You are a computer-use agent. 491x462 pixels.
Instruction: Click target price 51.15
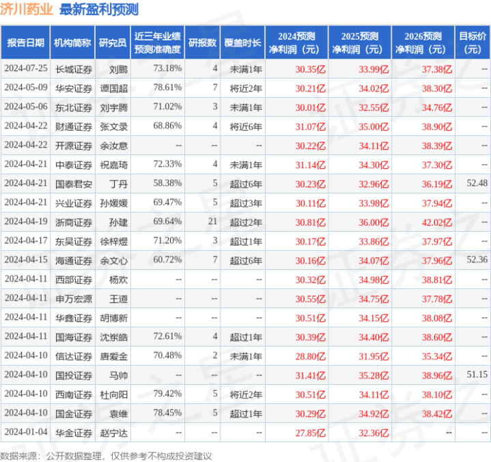[x=477, y=375]
